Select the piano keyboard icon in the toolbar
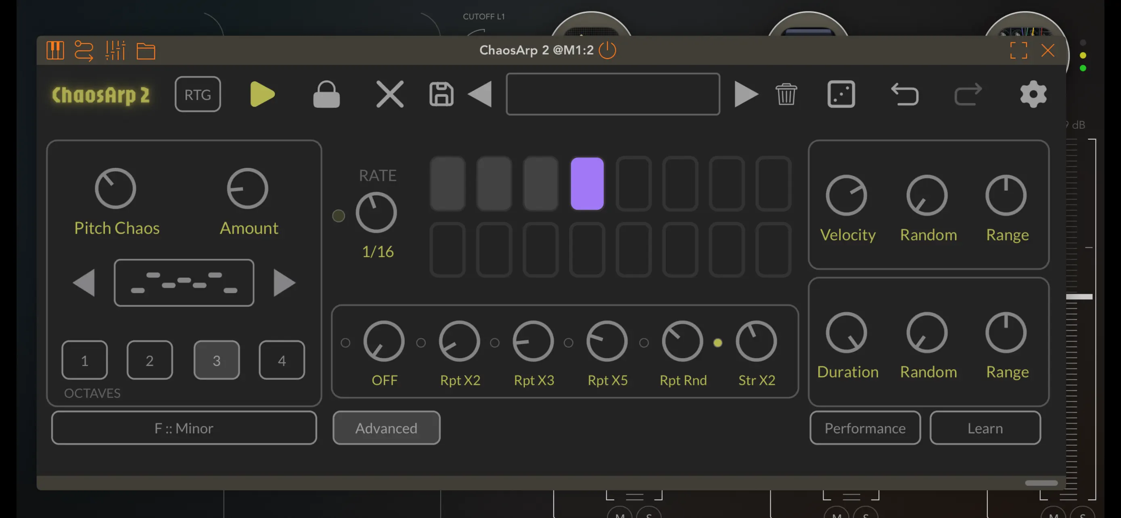This screenshot has width=1121, height=518. tap(55, 50)
